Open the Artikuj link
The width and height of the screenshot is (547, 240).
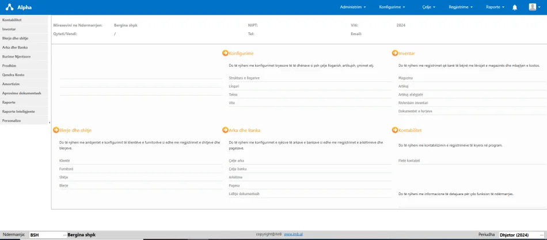[403, 86]
